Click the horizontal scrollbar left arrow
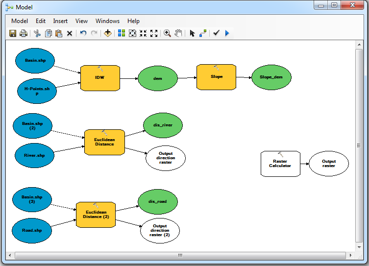Image resolution: width=369 pixels, height=266 pixels. pyautogui.click(x=10, y=255)
